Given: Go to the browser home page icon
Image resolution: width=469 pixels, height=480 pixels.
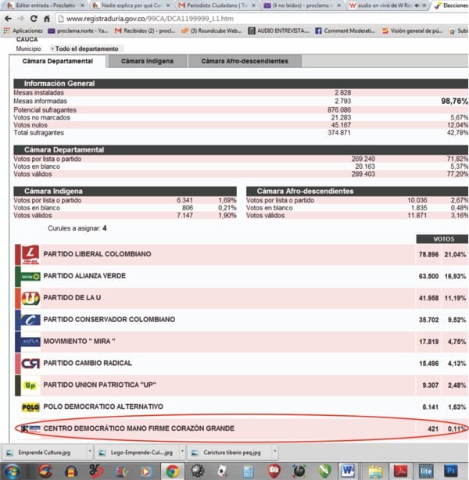Looking at the screenshot, I should (x=47, y=19).
